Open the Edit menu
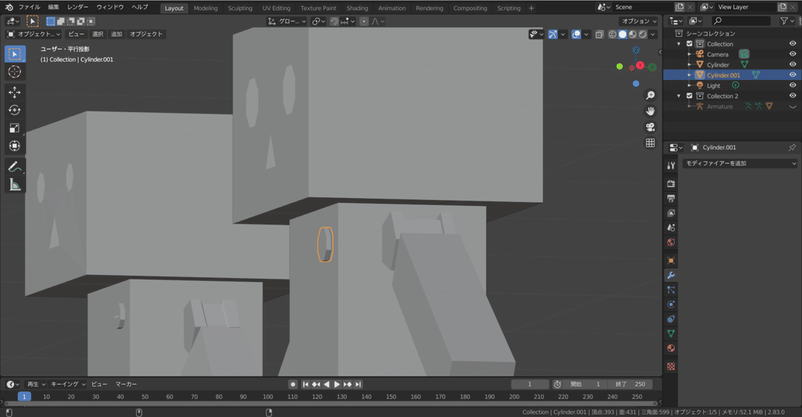This screenshot has height=417, width=802. tap(53, 7)
